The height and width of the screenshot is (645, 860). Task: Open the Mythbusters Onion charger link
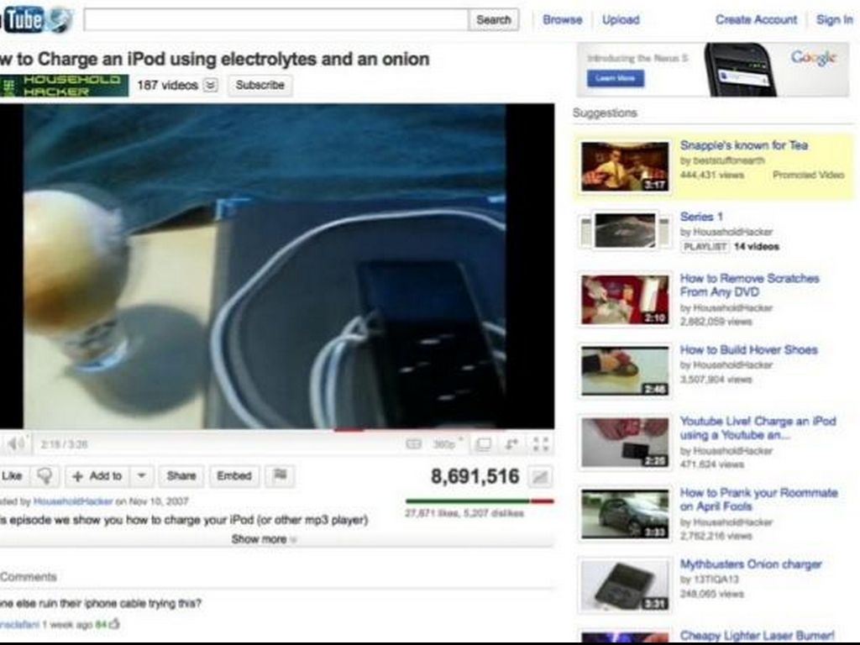(x=751, y=564)
